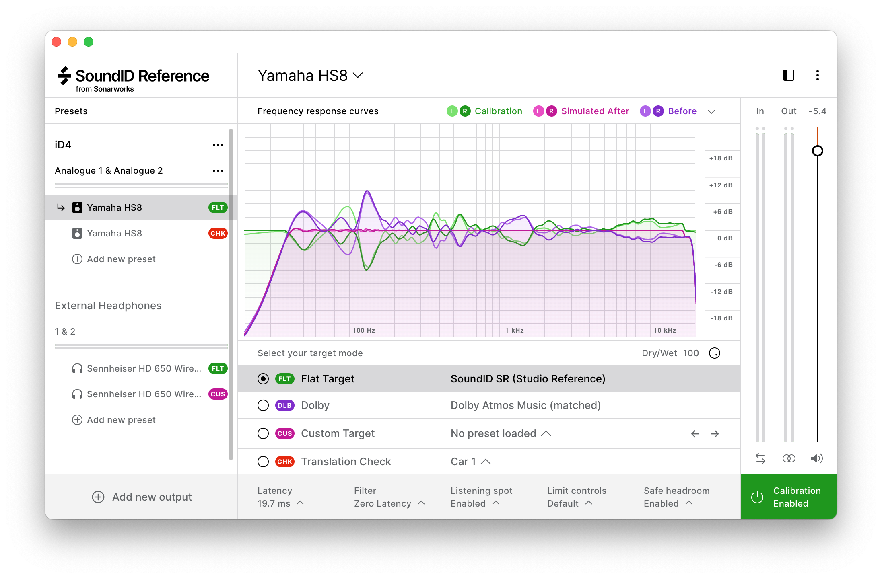Click the DLB badge on Dolby row
This screenshot has height=579, width=882.
point(284,405)
